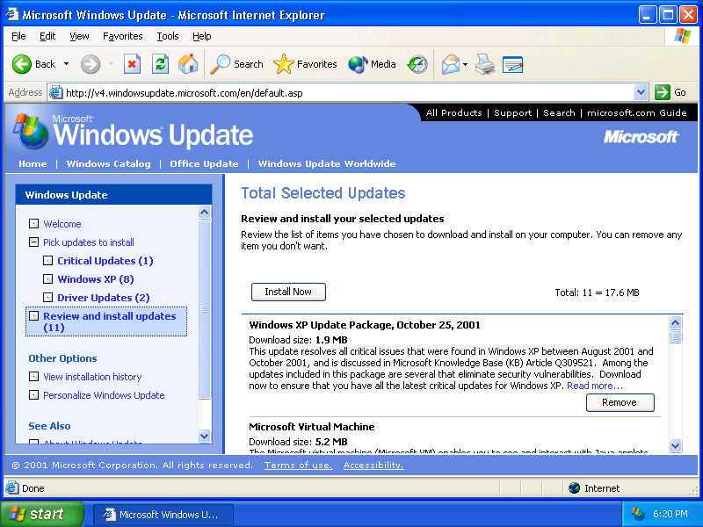Image resolution: width=703 pixels, height=527 pixels.
Task: Collapse the Pick updates to install node
Action: click(x=33, y=242)
